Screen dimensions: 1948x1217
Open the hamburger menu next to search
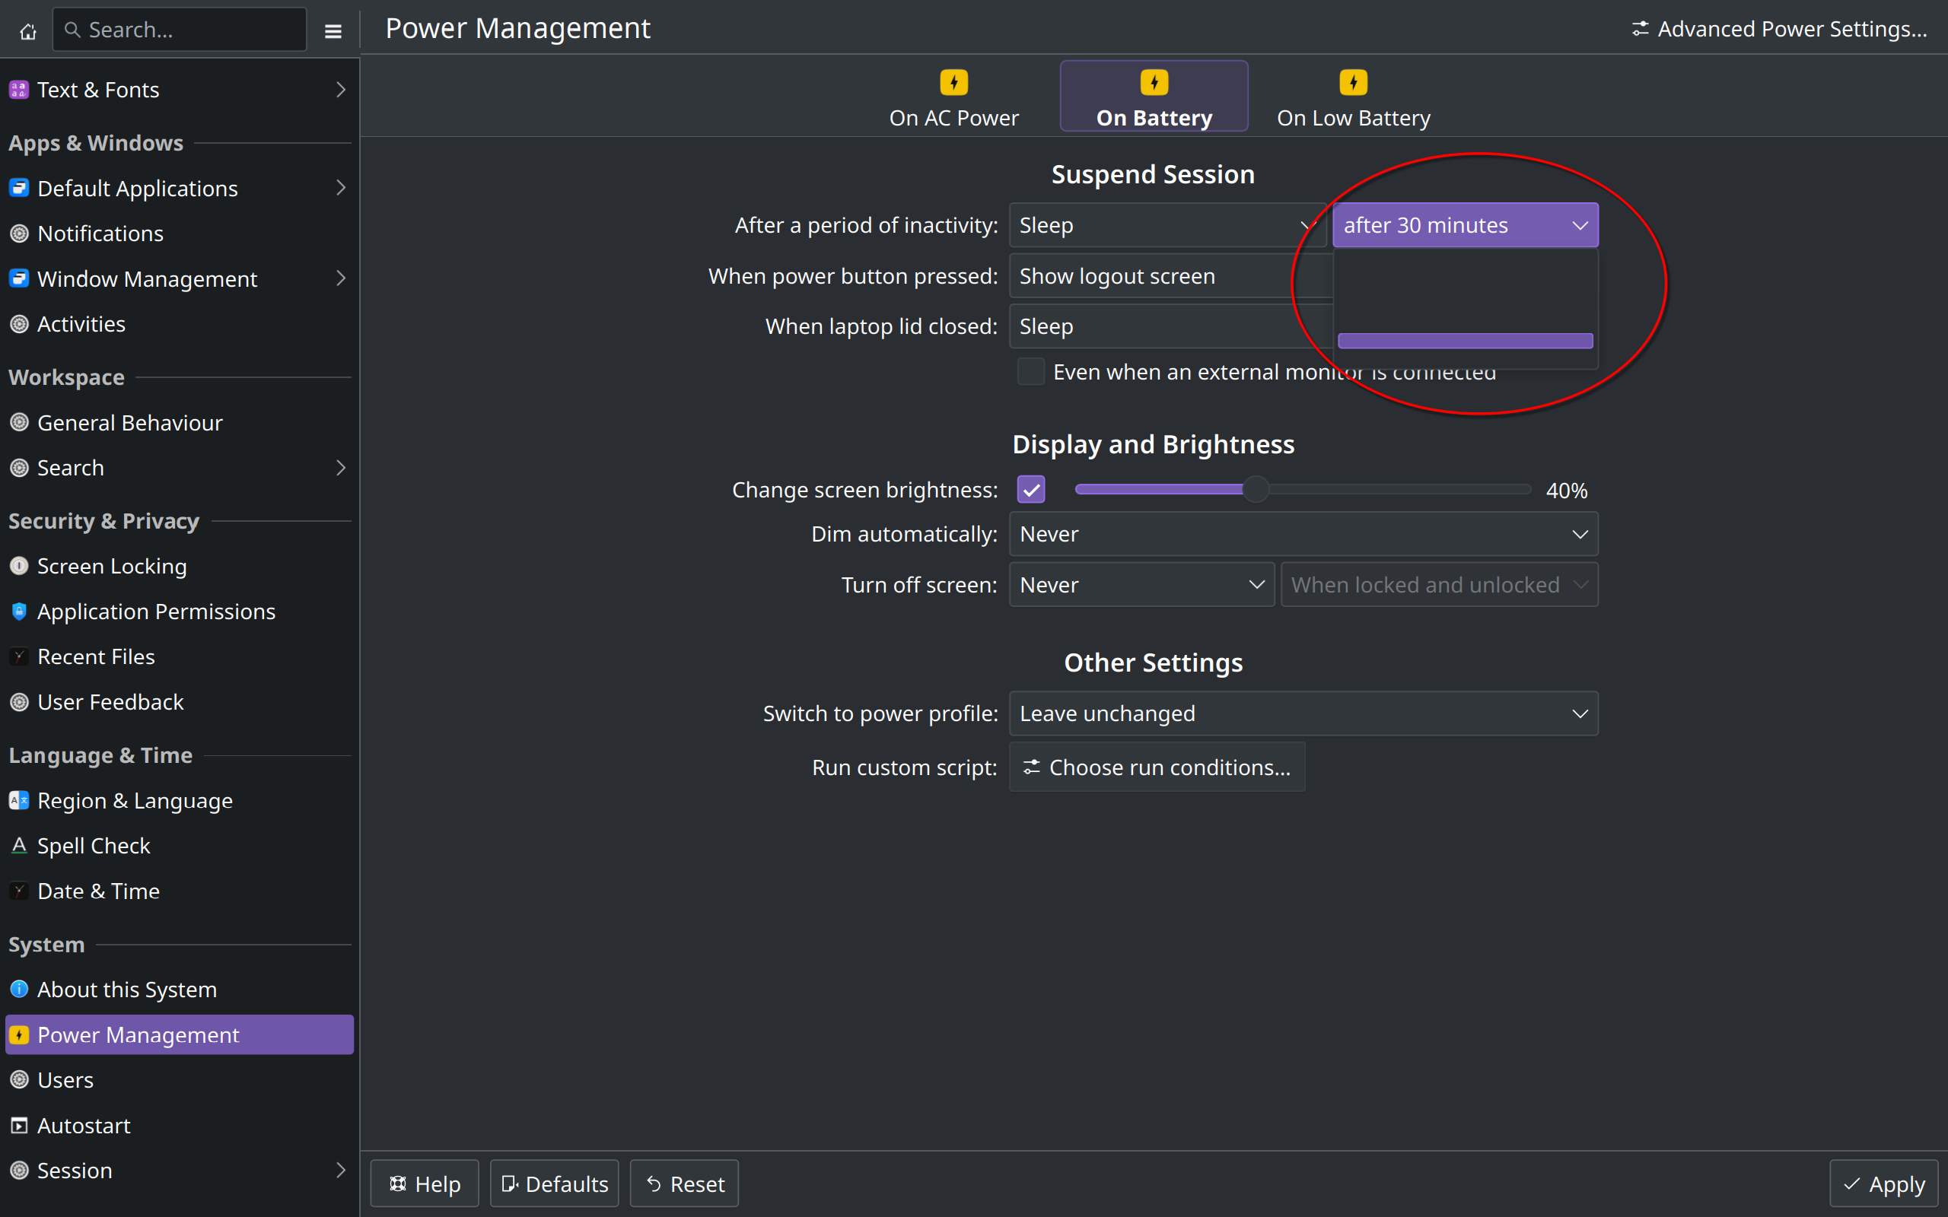(x=333, y=30)
